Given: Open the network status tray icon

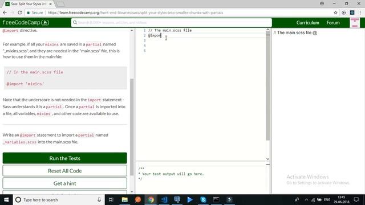Looking at the screenshot, I should point(313,200).
